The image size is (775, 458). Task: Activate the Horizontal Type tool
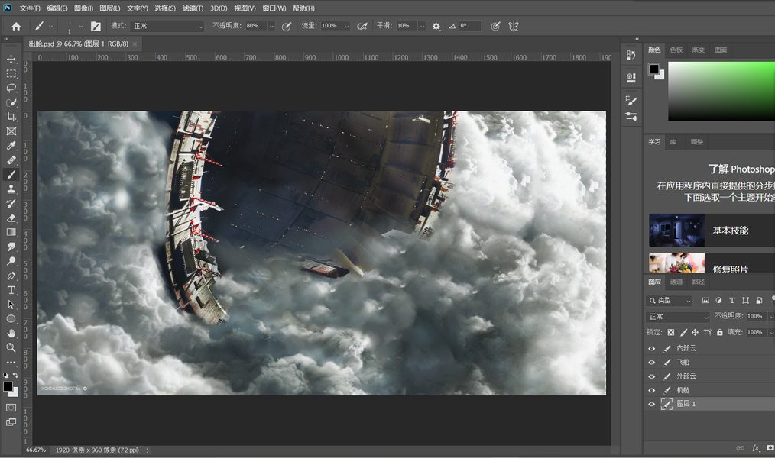coord(11,290)
